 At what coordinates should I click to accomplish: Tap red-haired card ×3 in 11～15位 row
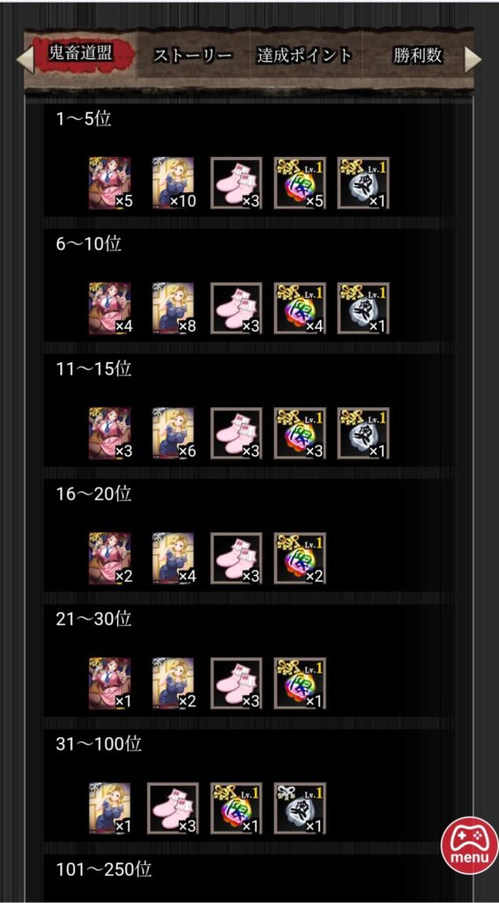click(110, 433)
